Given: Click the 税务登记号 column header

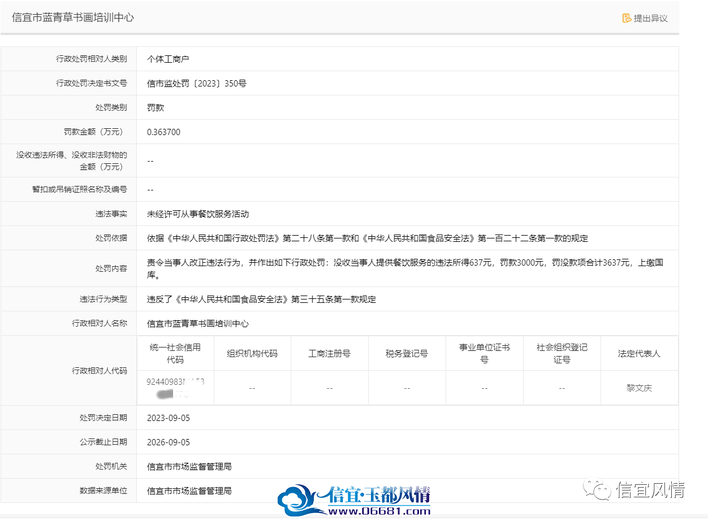Looking at the screenshot, I should click(407, 354).
